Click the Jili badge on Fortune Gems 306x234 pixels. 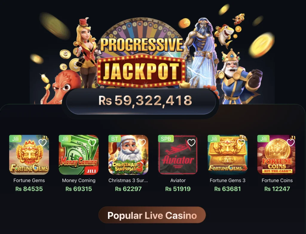(16, 139)
